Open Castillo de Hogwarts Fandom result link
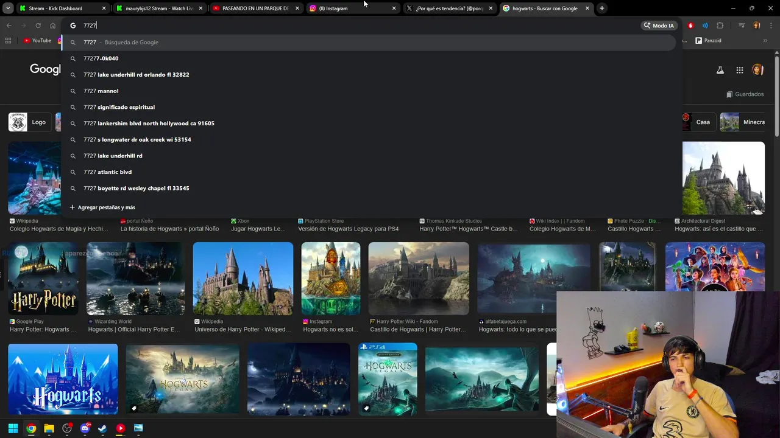This screenshot has height=438, width=780. tap(418, 330)
